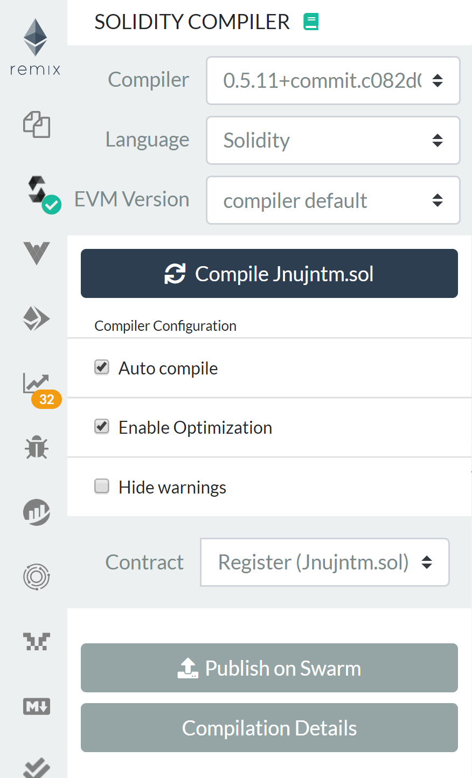
Task: Open the Debugger bug icon
Action: click(36, 447)
